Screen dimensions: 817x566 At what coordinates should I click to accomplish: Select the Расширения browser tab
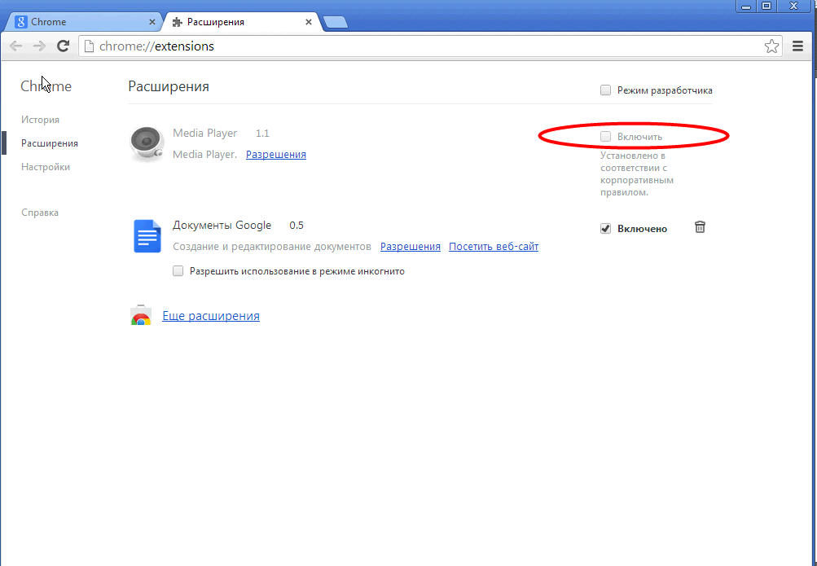pos(242,22)
